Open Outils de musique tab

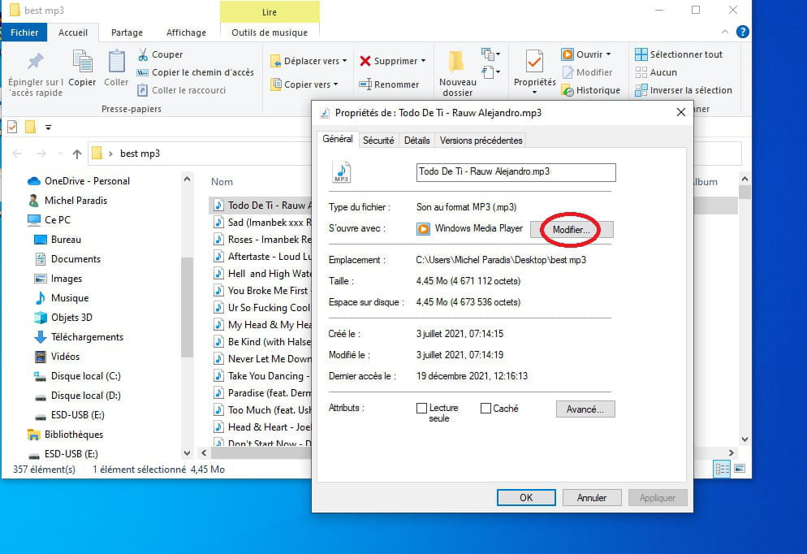pyautogui.click(x=270, y=32)
